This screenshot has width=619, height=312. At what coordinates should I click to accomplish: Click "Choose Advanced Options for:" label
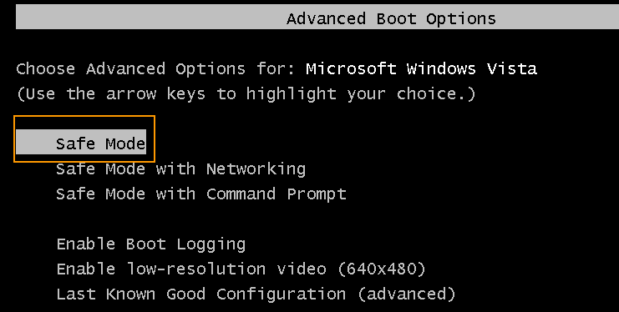click(x=155, y=69)
